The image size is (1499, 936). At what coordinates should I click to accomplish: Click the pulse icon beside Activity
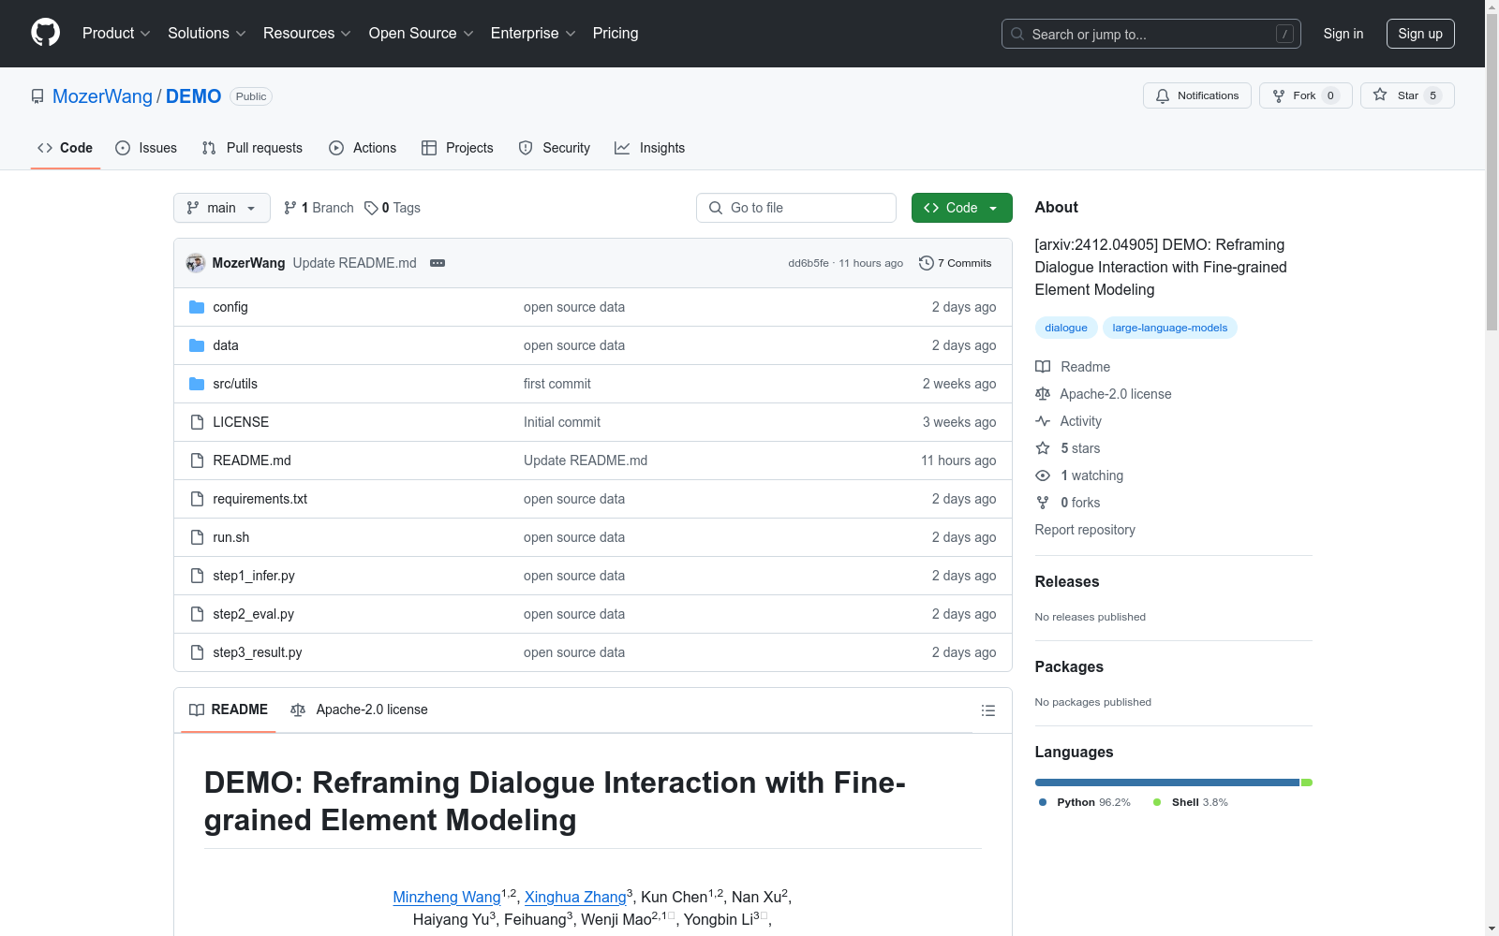(x=1043, y=421)
